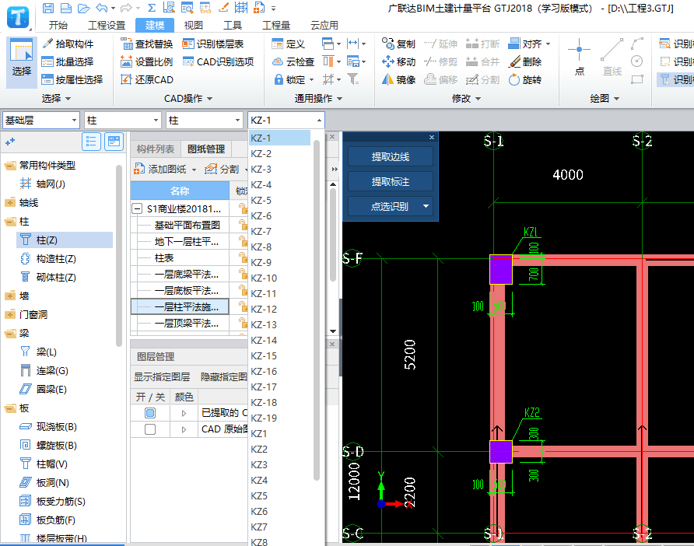Click 查找替换 find and replace
Screen dimensions: 694x546
pyautogui.click(x=147, y=44)
